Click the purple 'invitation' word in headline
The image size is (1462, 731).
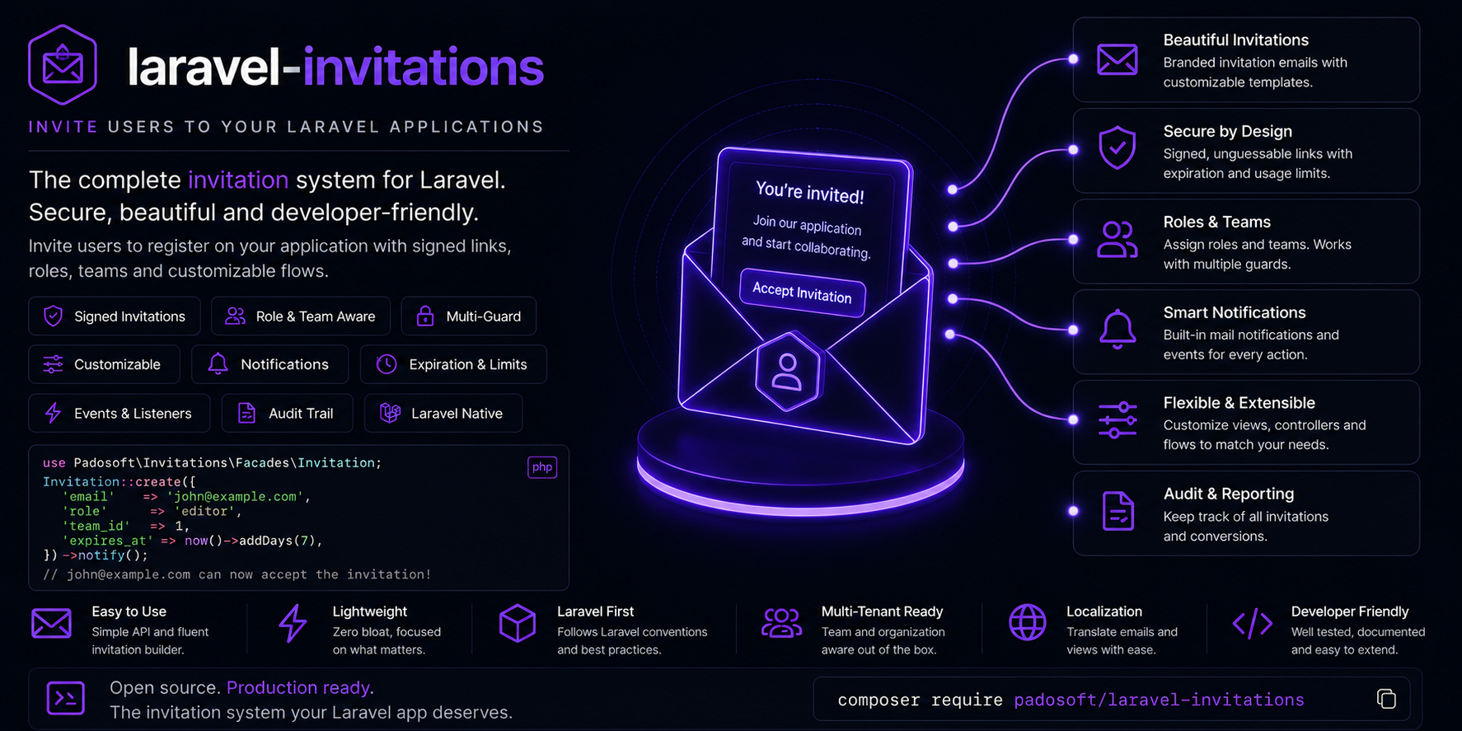pos(238,180)
